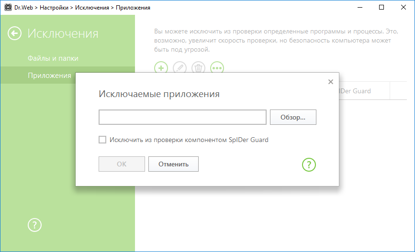Open help from the dialog's green question icon
415x252 pixels.
309,165
